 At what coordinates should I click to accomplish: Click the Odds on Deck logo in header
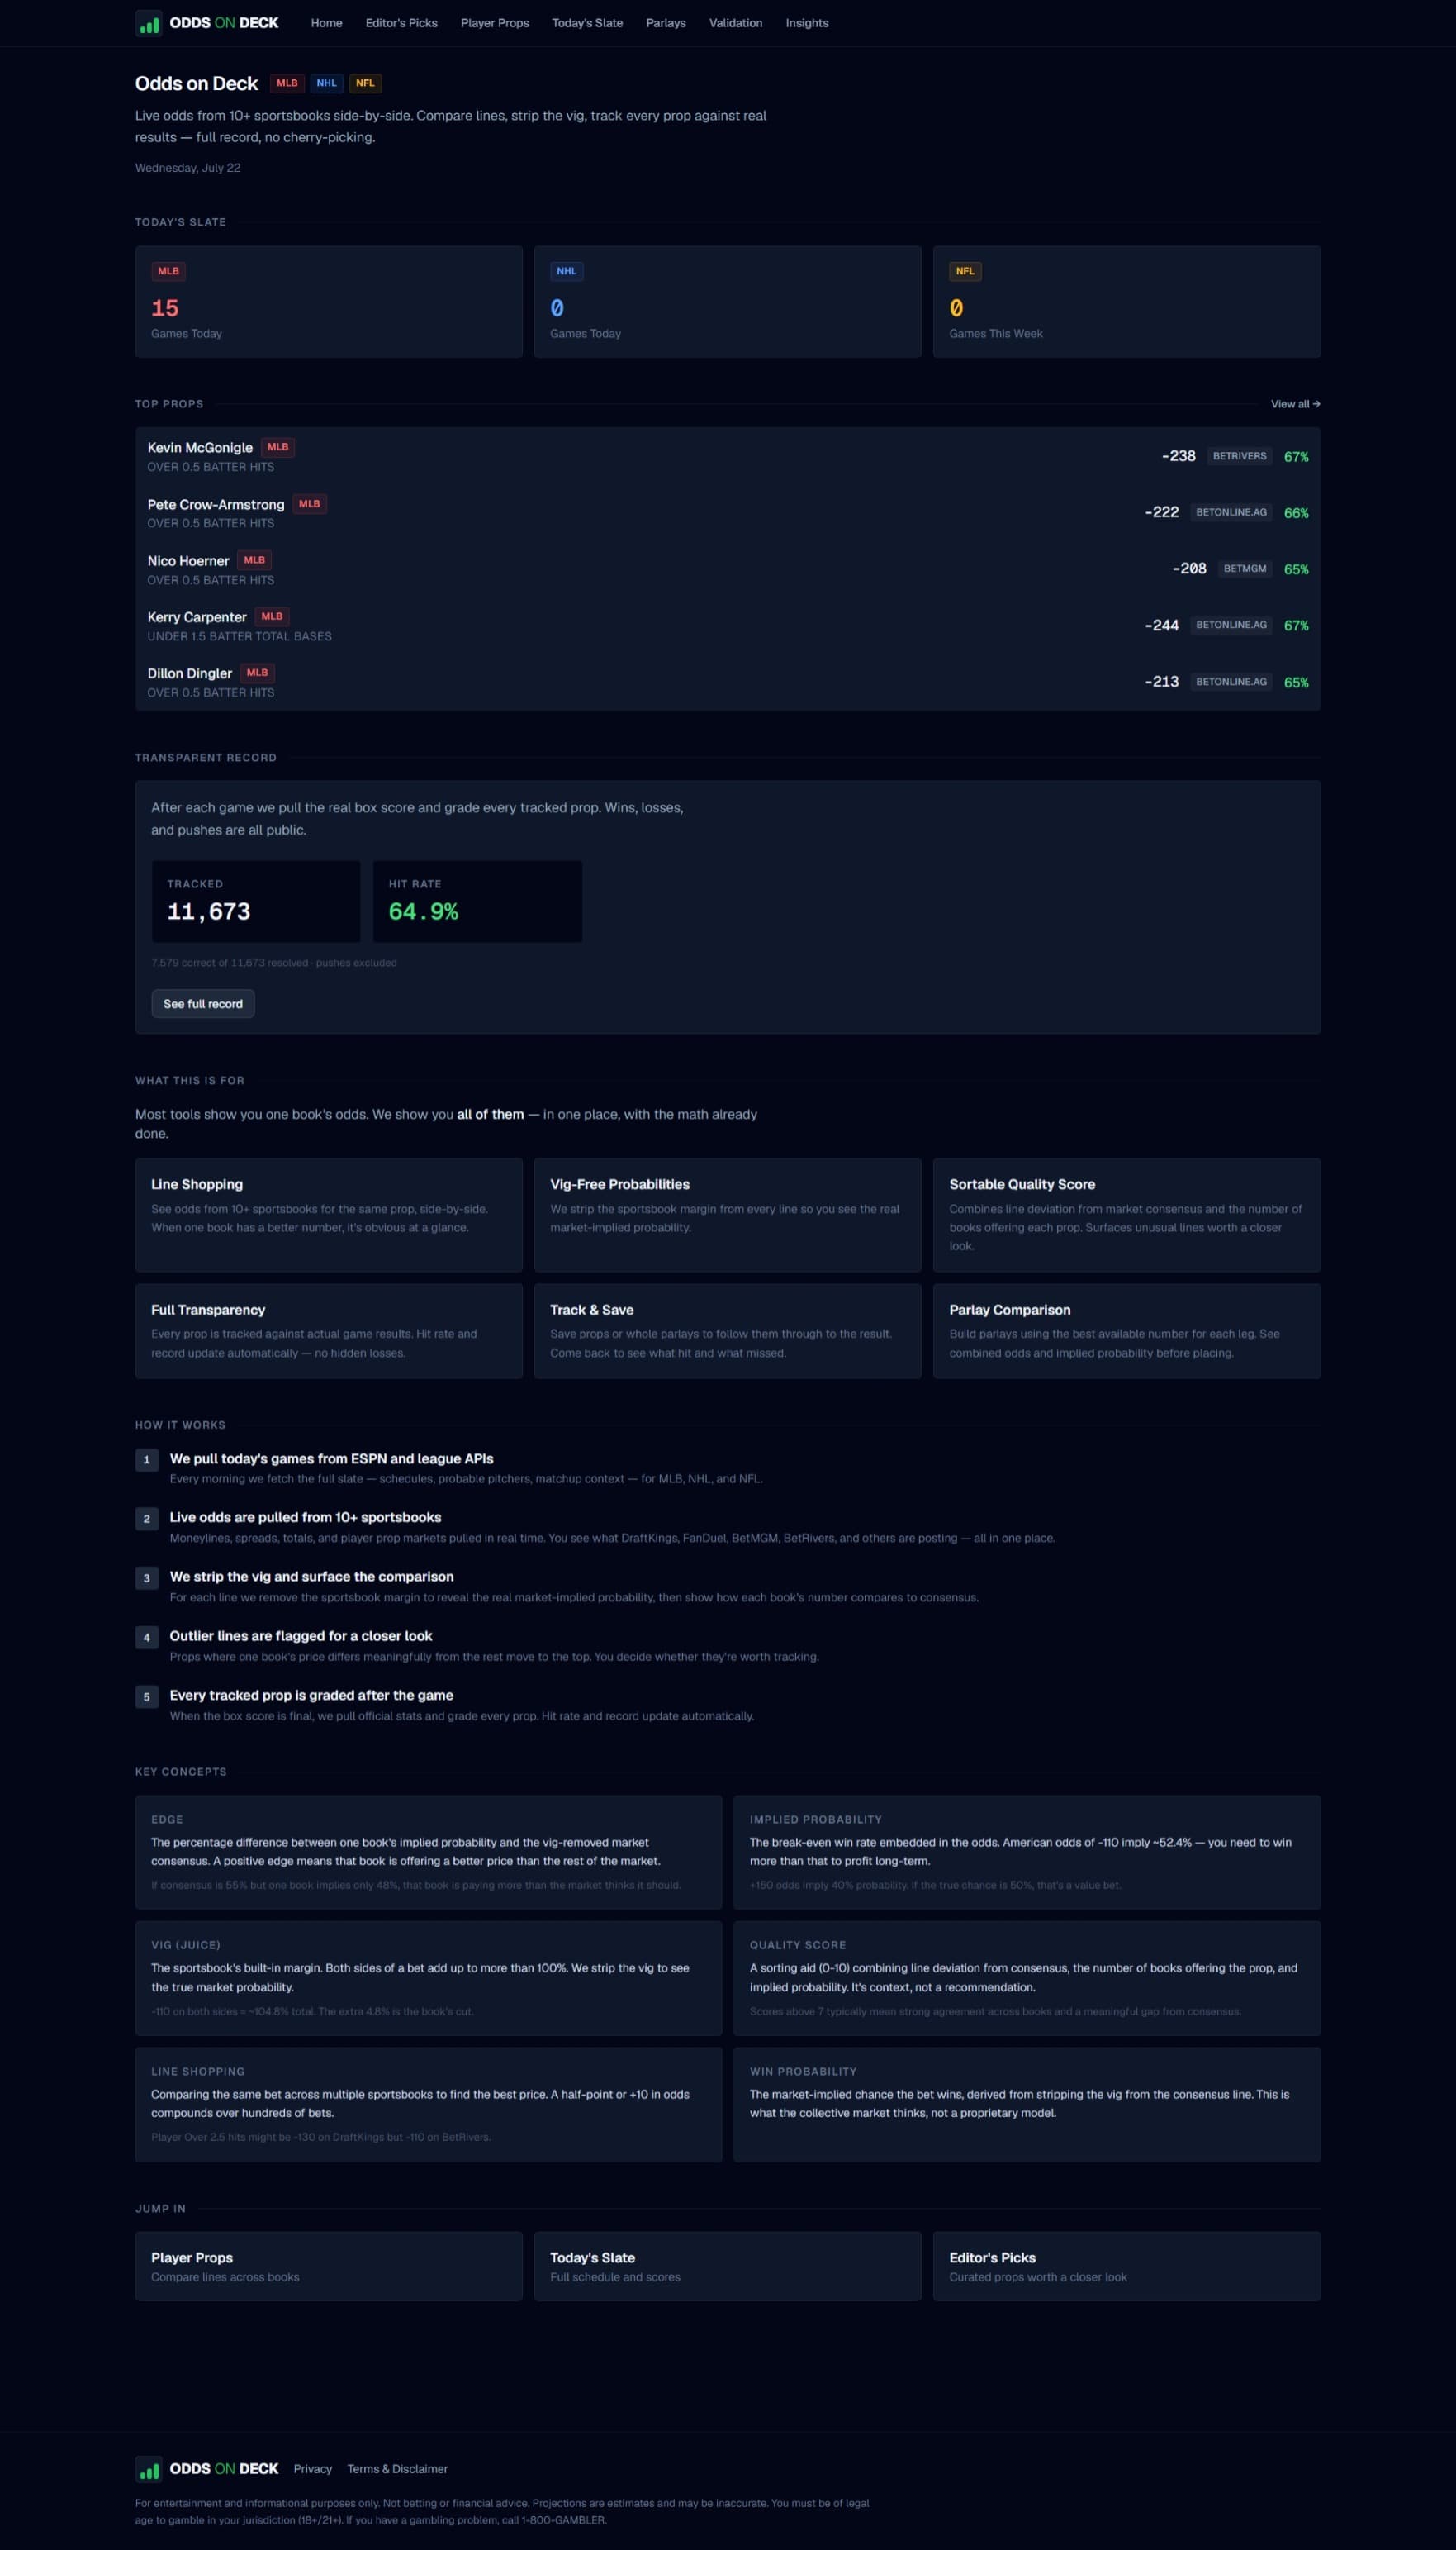click(207, 23)
